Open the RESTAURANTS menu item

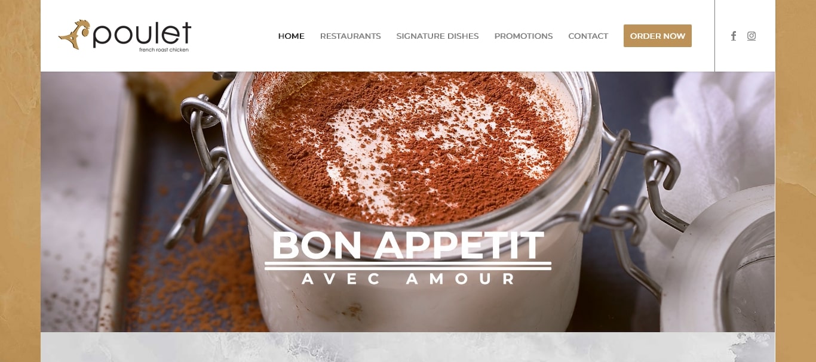(350, 36)
